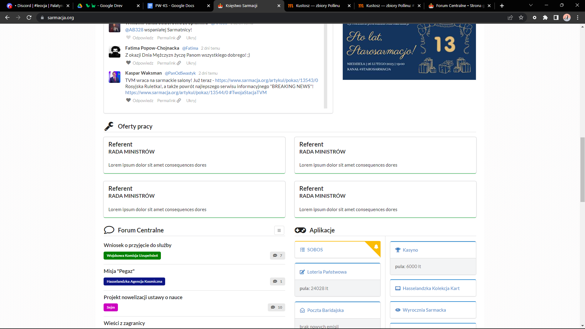Click SOBOS notification bell corner icon
Viewport: 585px width, 329px height.
coord(376,246)
